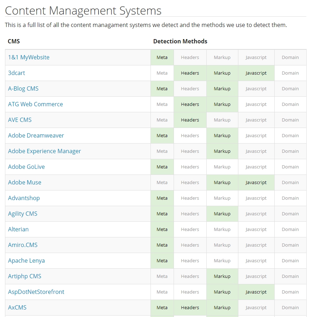
Task: Click the Alterian link
Action: click(18, 229)
